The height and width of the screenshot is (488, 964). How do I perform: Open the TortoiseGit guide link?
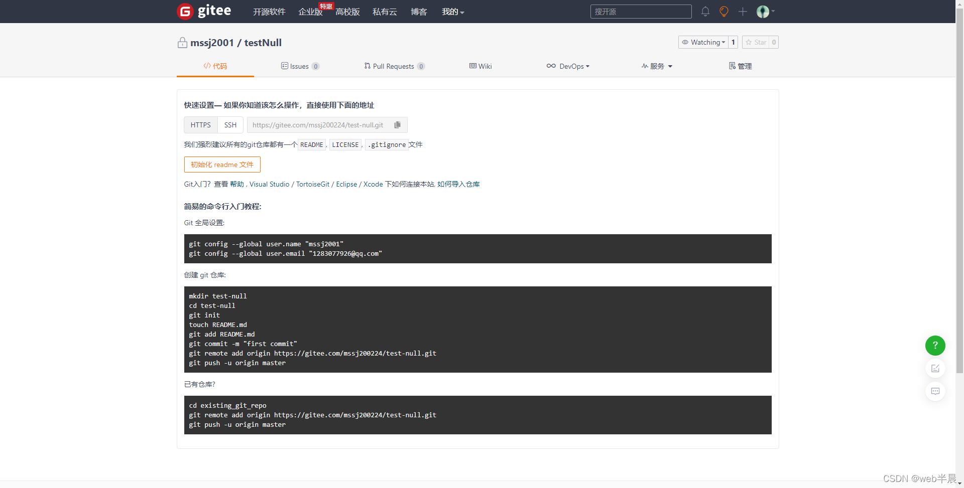pos(313,184)
